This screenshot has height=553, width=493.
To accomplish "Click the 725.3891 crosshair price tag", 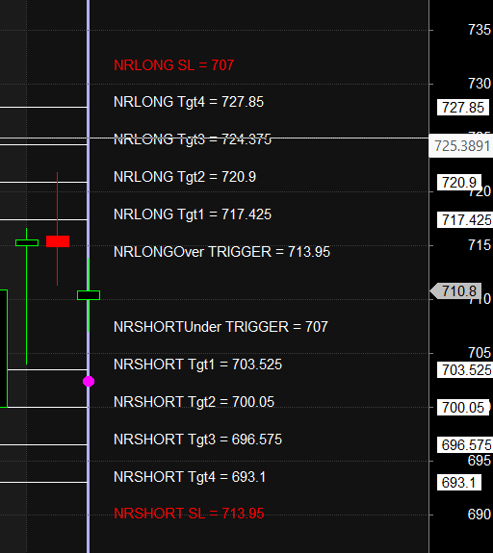I will point(461,145).
